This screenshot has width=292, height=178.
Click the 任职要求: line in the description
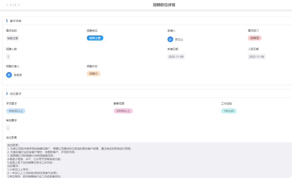click(x=13, y=166)
